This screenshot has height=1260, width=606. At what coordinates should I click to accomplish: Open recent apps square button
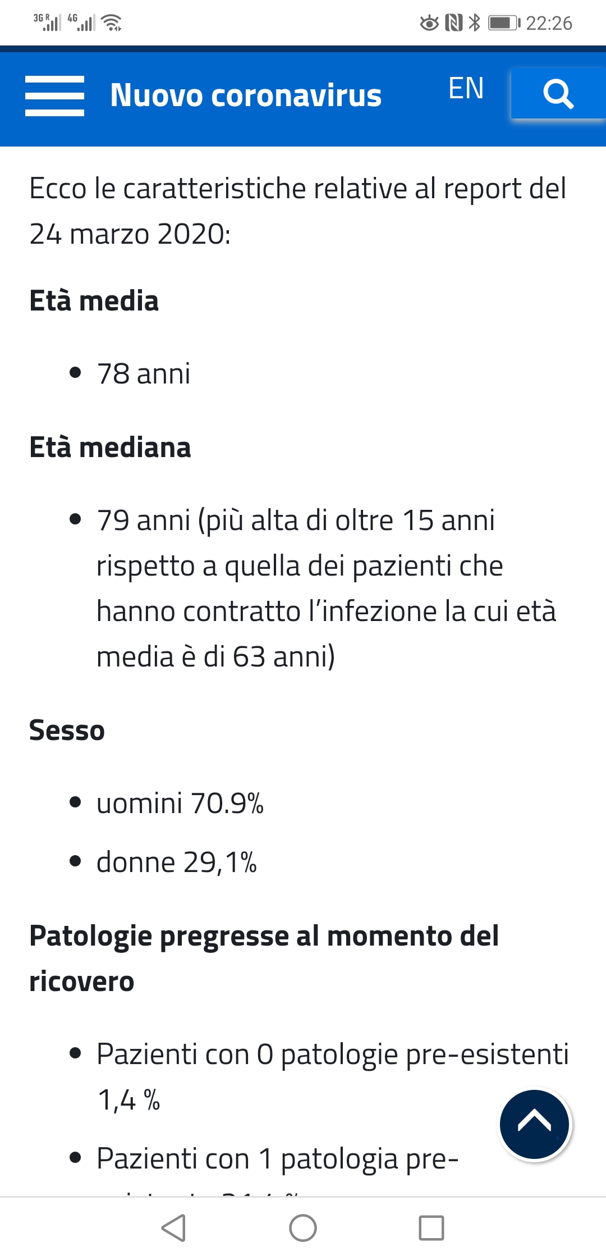point(431,1227)
